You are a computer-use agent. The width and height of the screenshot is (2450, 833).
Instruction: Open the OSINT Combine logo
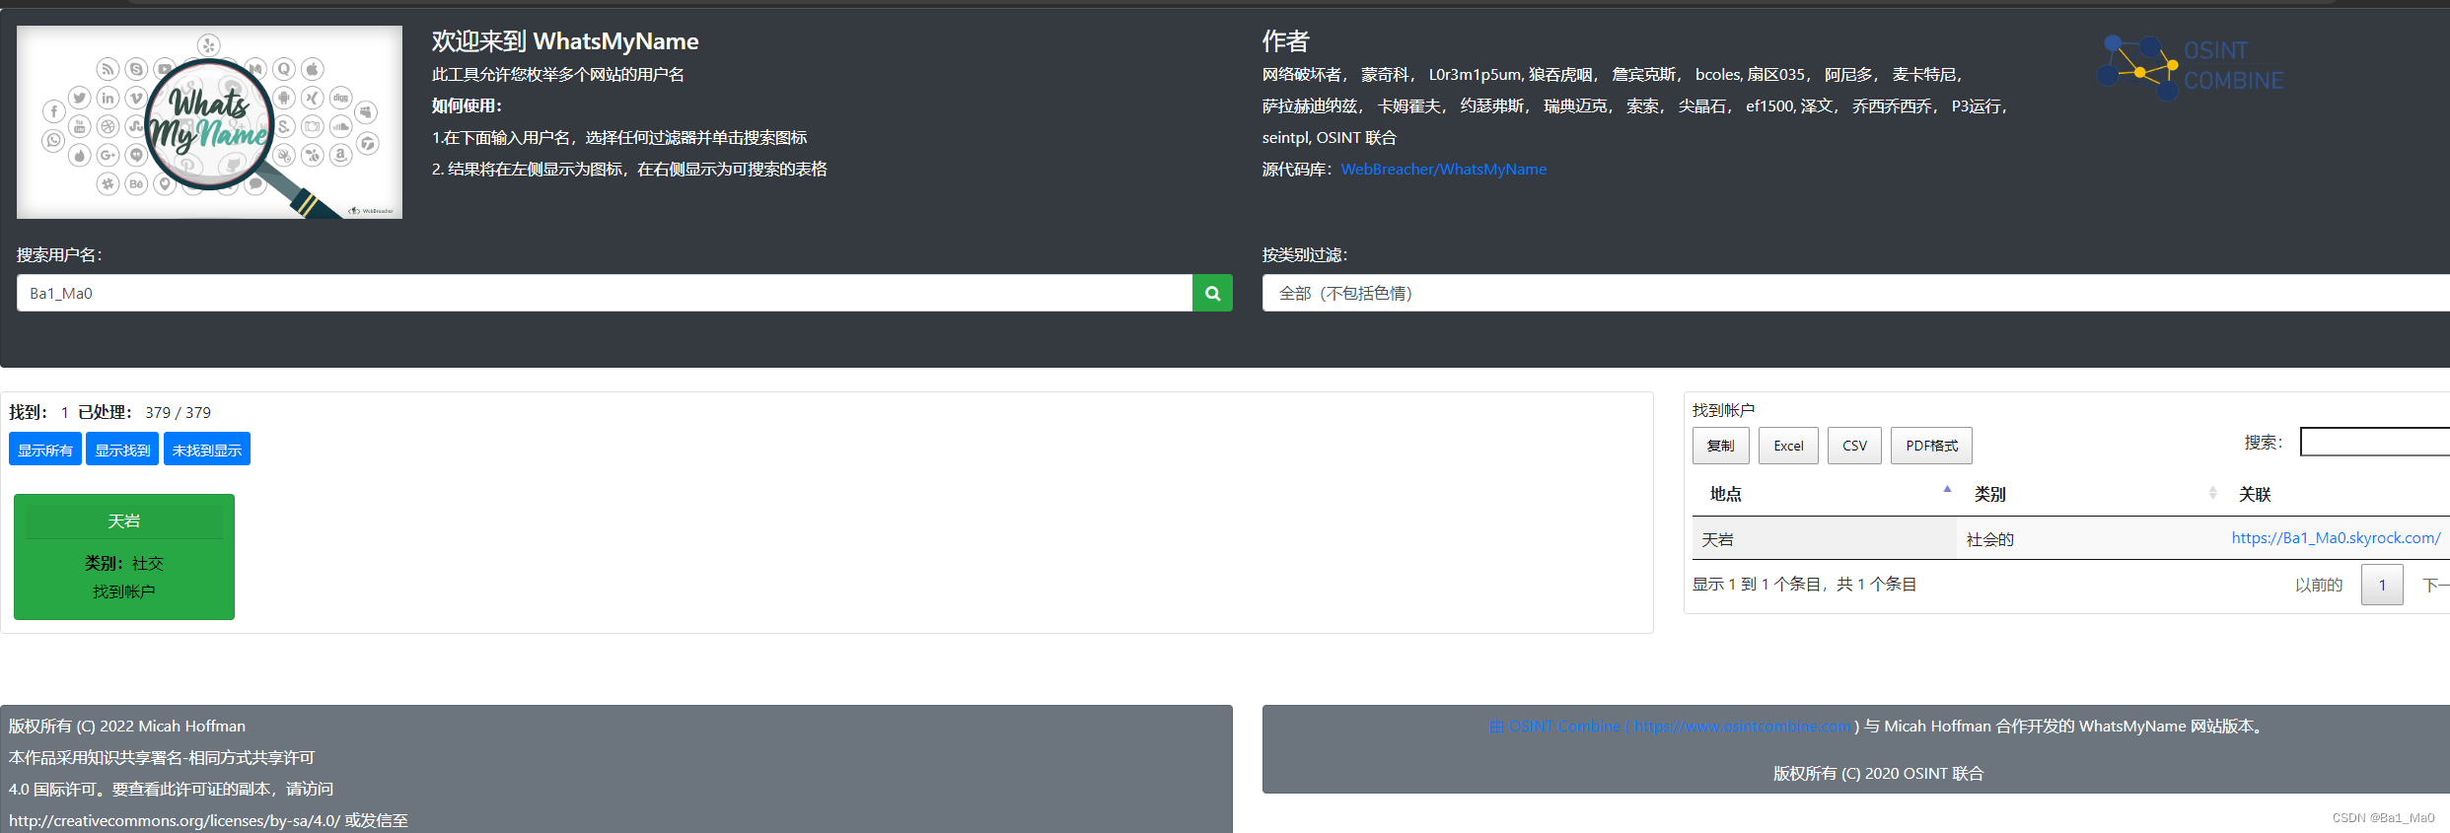point(2191,66)
